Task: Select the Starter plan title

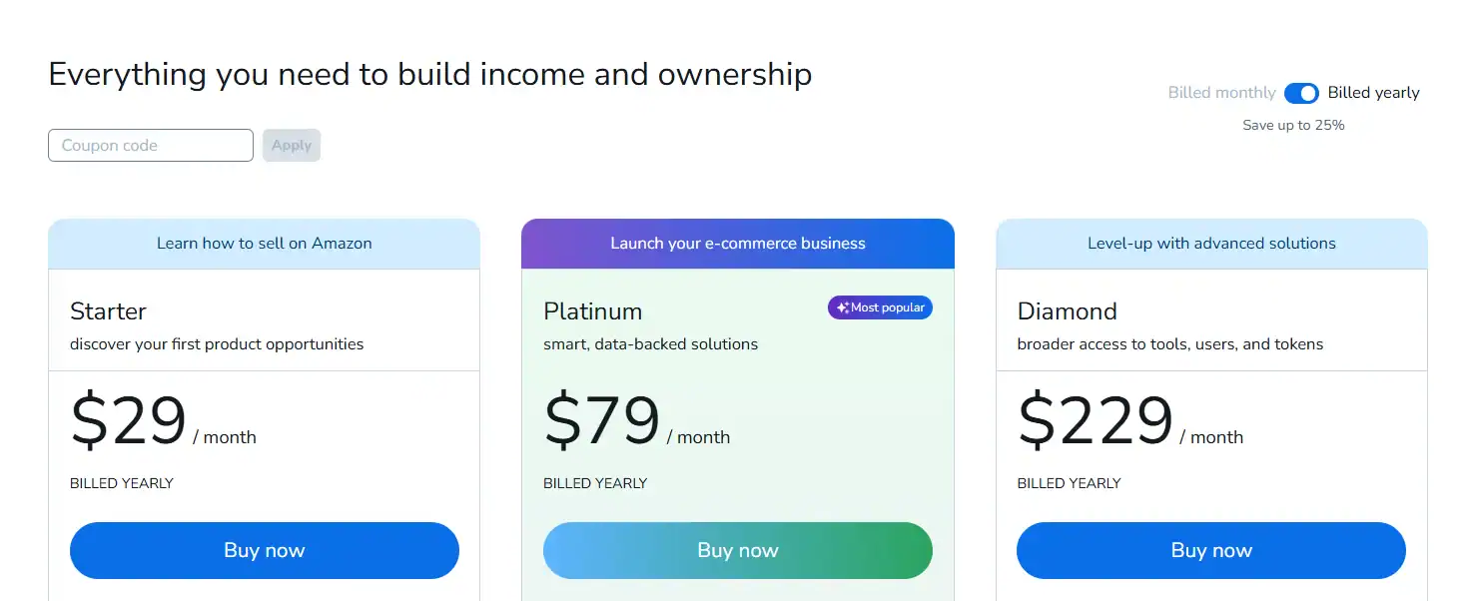Action: click(x=108, y=311)
